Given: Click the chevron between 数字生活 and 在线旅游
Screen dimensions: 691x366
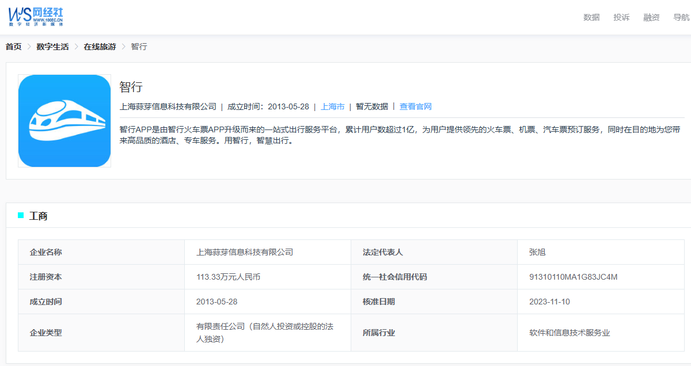Looking at the screenshot, I should click(x=76, y=47).
